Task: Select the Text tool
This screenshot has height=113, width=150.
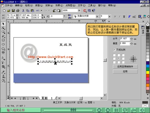Action: click(x=3, y=52)
